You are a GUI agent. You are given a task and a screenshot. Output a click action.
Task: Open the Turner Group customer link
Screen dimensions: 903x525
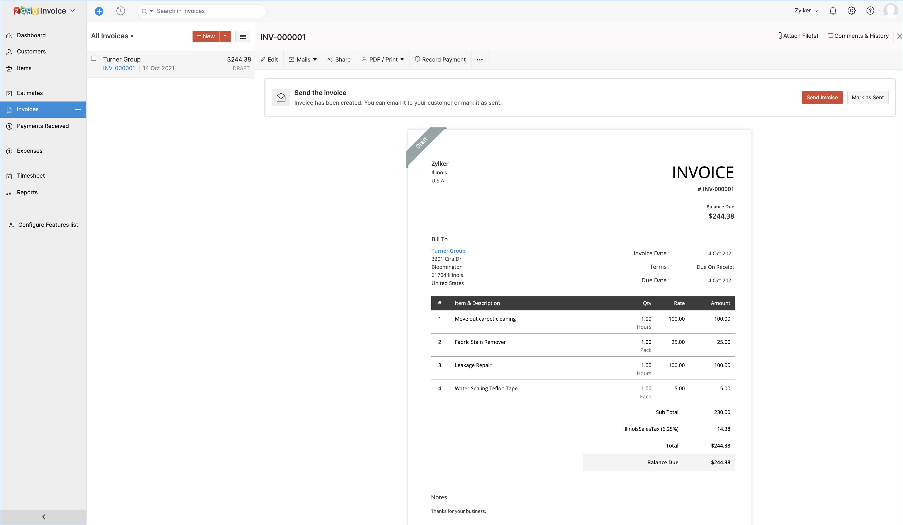(x=448, y=251)
